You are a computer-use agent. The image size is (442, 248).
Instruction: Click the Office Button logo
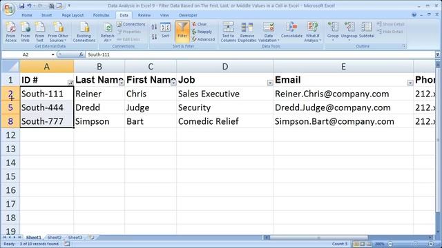[8, 9]
